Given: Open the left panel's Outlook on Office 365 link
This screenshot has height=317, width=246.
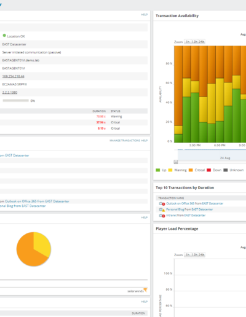Looking at the screenshot, I should coord(37,202).
